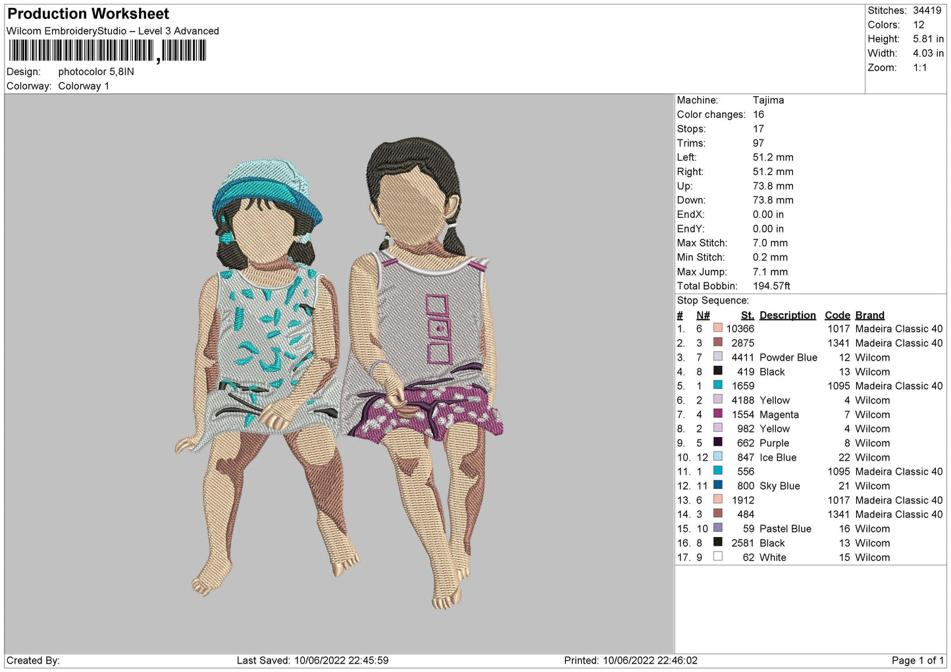951x672 pixels.
Task: Select the 'EndX:' label
Action: (x=691, y=215)
